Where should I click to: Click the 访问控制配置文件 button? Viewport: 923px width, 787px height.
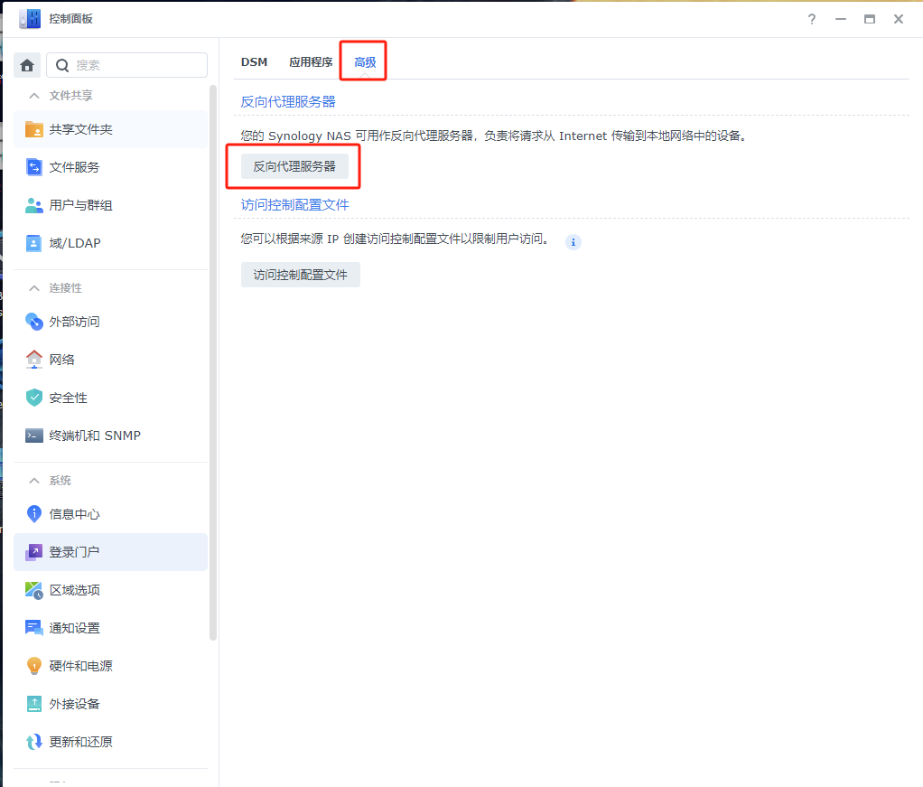click(300, 275)
